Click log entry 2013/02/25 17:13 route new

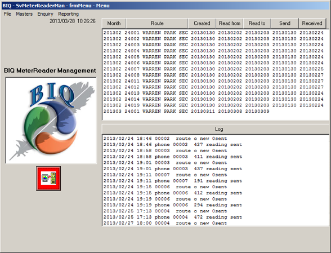[x=165, y=211]
